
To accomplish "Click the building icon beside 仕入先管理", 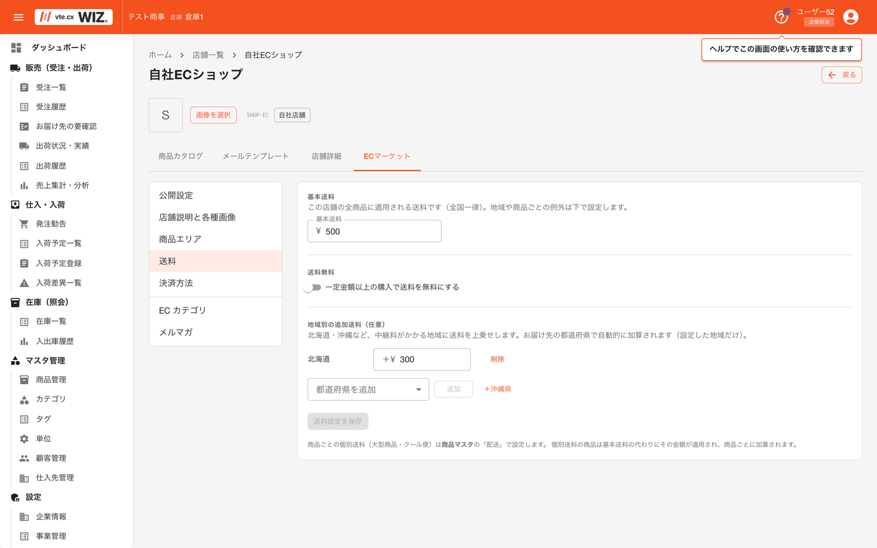I will [24, 478].
